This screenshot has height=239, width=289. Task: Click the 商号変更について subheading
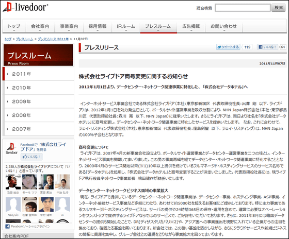[x=93, y=147]
